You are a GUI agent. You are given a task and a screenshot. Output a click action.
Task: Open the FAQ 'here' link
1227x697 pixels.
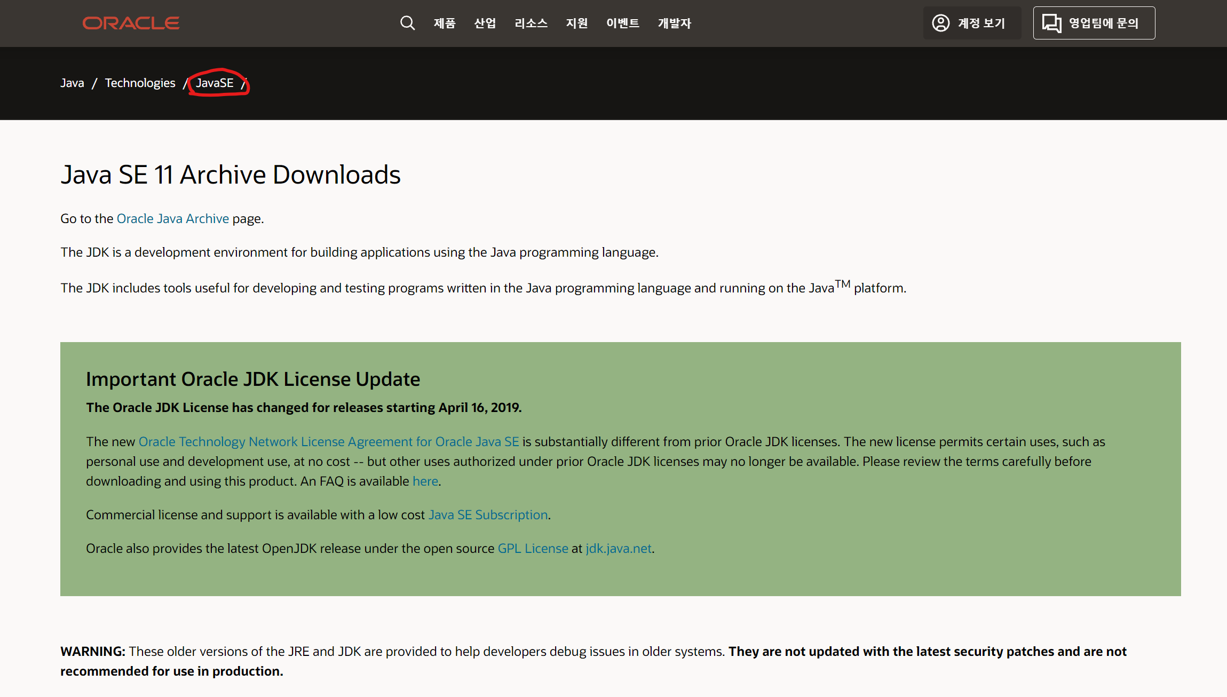425,481
